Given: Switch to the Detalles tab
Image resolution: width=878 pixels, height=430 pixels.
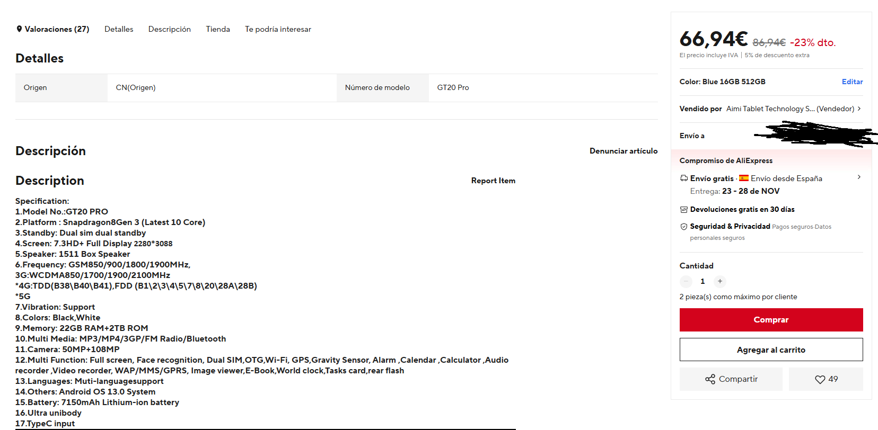Looking at the screenshot, I should [119, 29].
